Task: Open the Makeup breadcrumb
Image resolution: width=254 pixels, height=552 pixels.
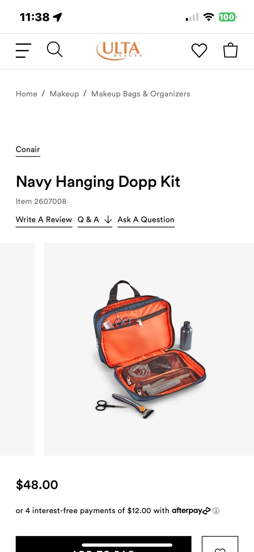Action: point(64,94)
